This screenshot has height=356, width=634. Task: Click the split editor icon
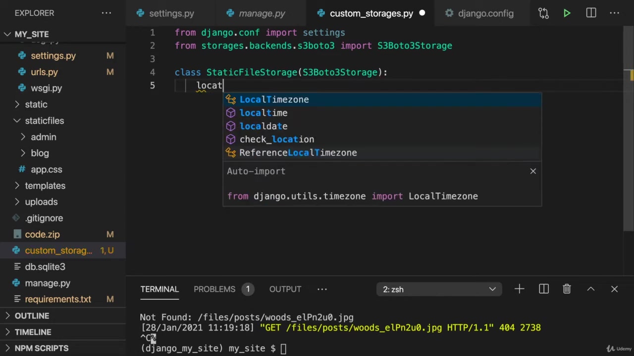click(x=591, y=13)
